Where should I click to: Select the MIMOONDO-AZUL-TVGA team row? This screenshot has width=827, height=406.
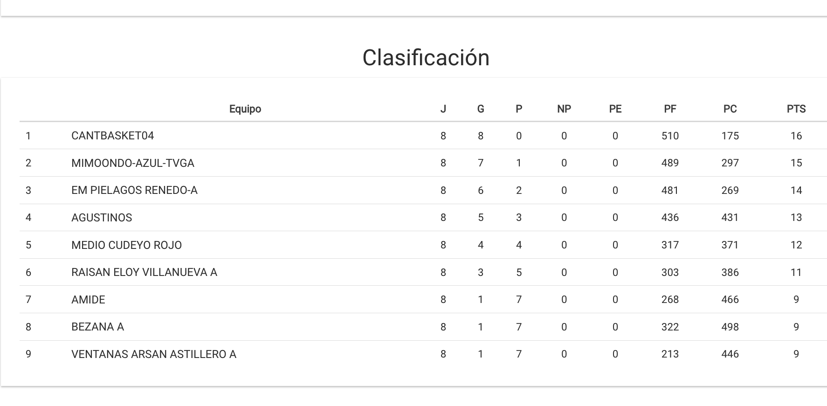[x=132, y=163]
